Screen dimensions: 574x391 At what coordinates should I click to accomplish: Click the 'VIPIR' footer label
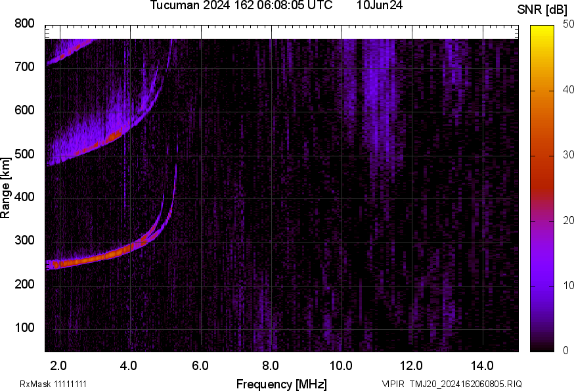click(393, 384)
